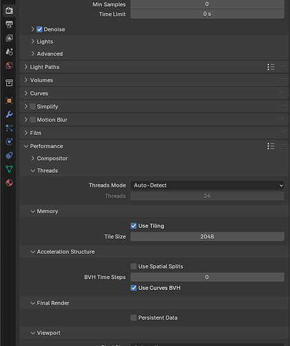Open the View Layer properties tab
This screenshot has width=290, height=346.
click(x=9, y=38)
